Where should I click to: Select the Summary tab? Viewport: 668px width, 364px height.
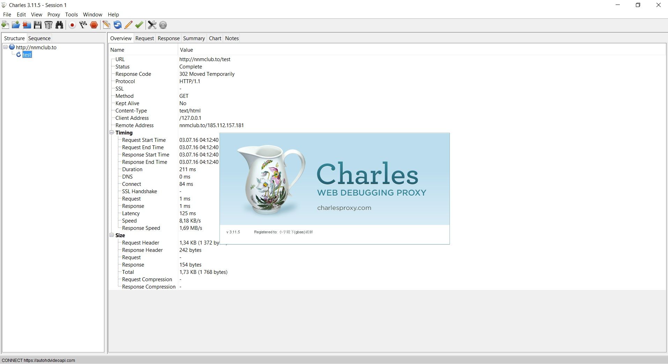(194, 38)
